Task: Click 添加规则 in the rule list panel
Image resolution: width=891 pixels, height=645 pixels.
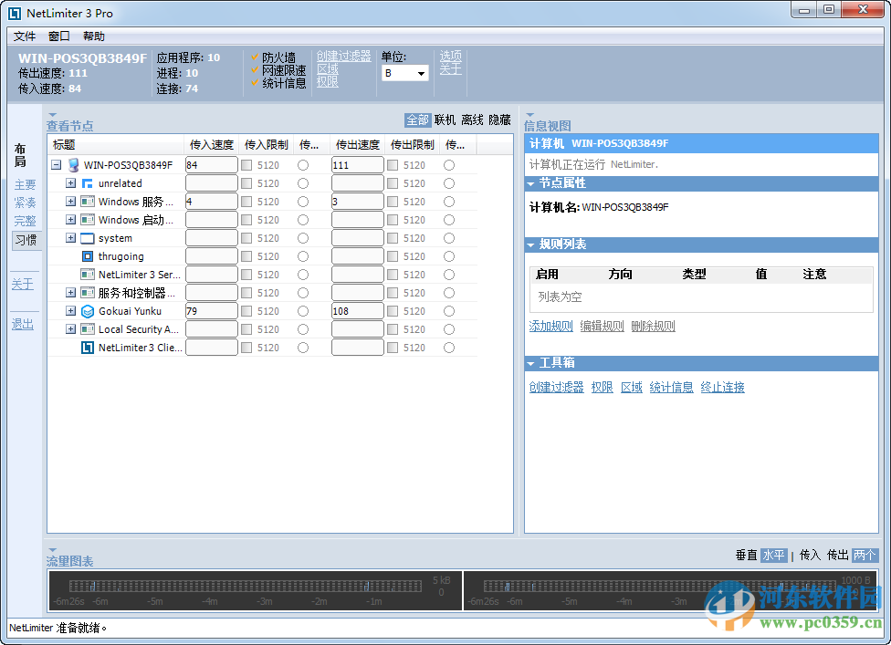Action: (x=550, y=325)
